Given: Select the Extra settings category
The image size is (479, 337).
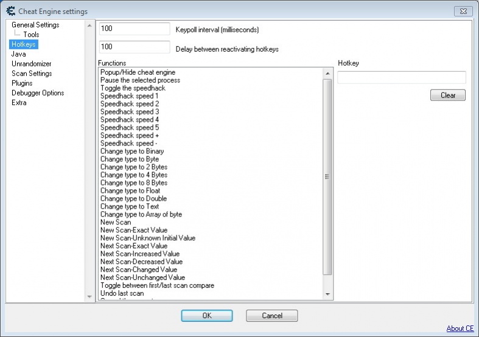Looking at the screenshot, I should [19, 103].
